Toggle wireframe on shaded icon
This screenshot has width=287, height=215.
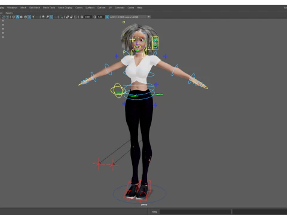point(25,17)
